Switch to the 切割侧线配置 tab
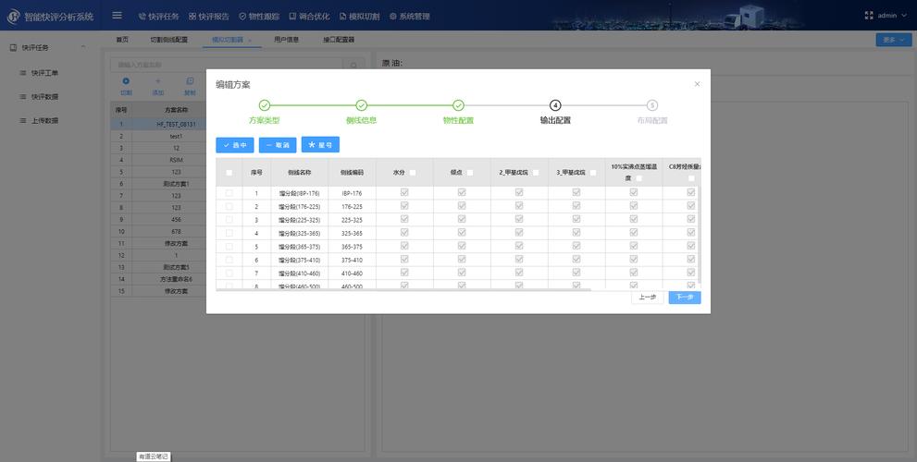917x462 pixels. (168, 40)
